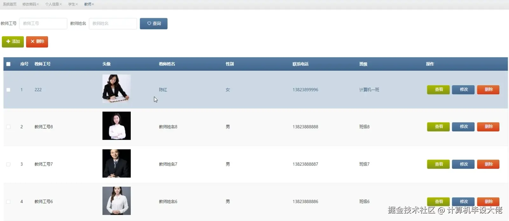This screenshot has width=509, height=221.
Task: Close the 个人信息 tab via its x icon
Action: [60, 4]
